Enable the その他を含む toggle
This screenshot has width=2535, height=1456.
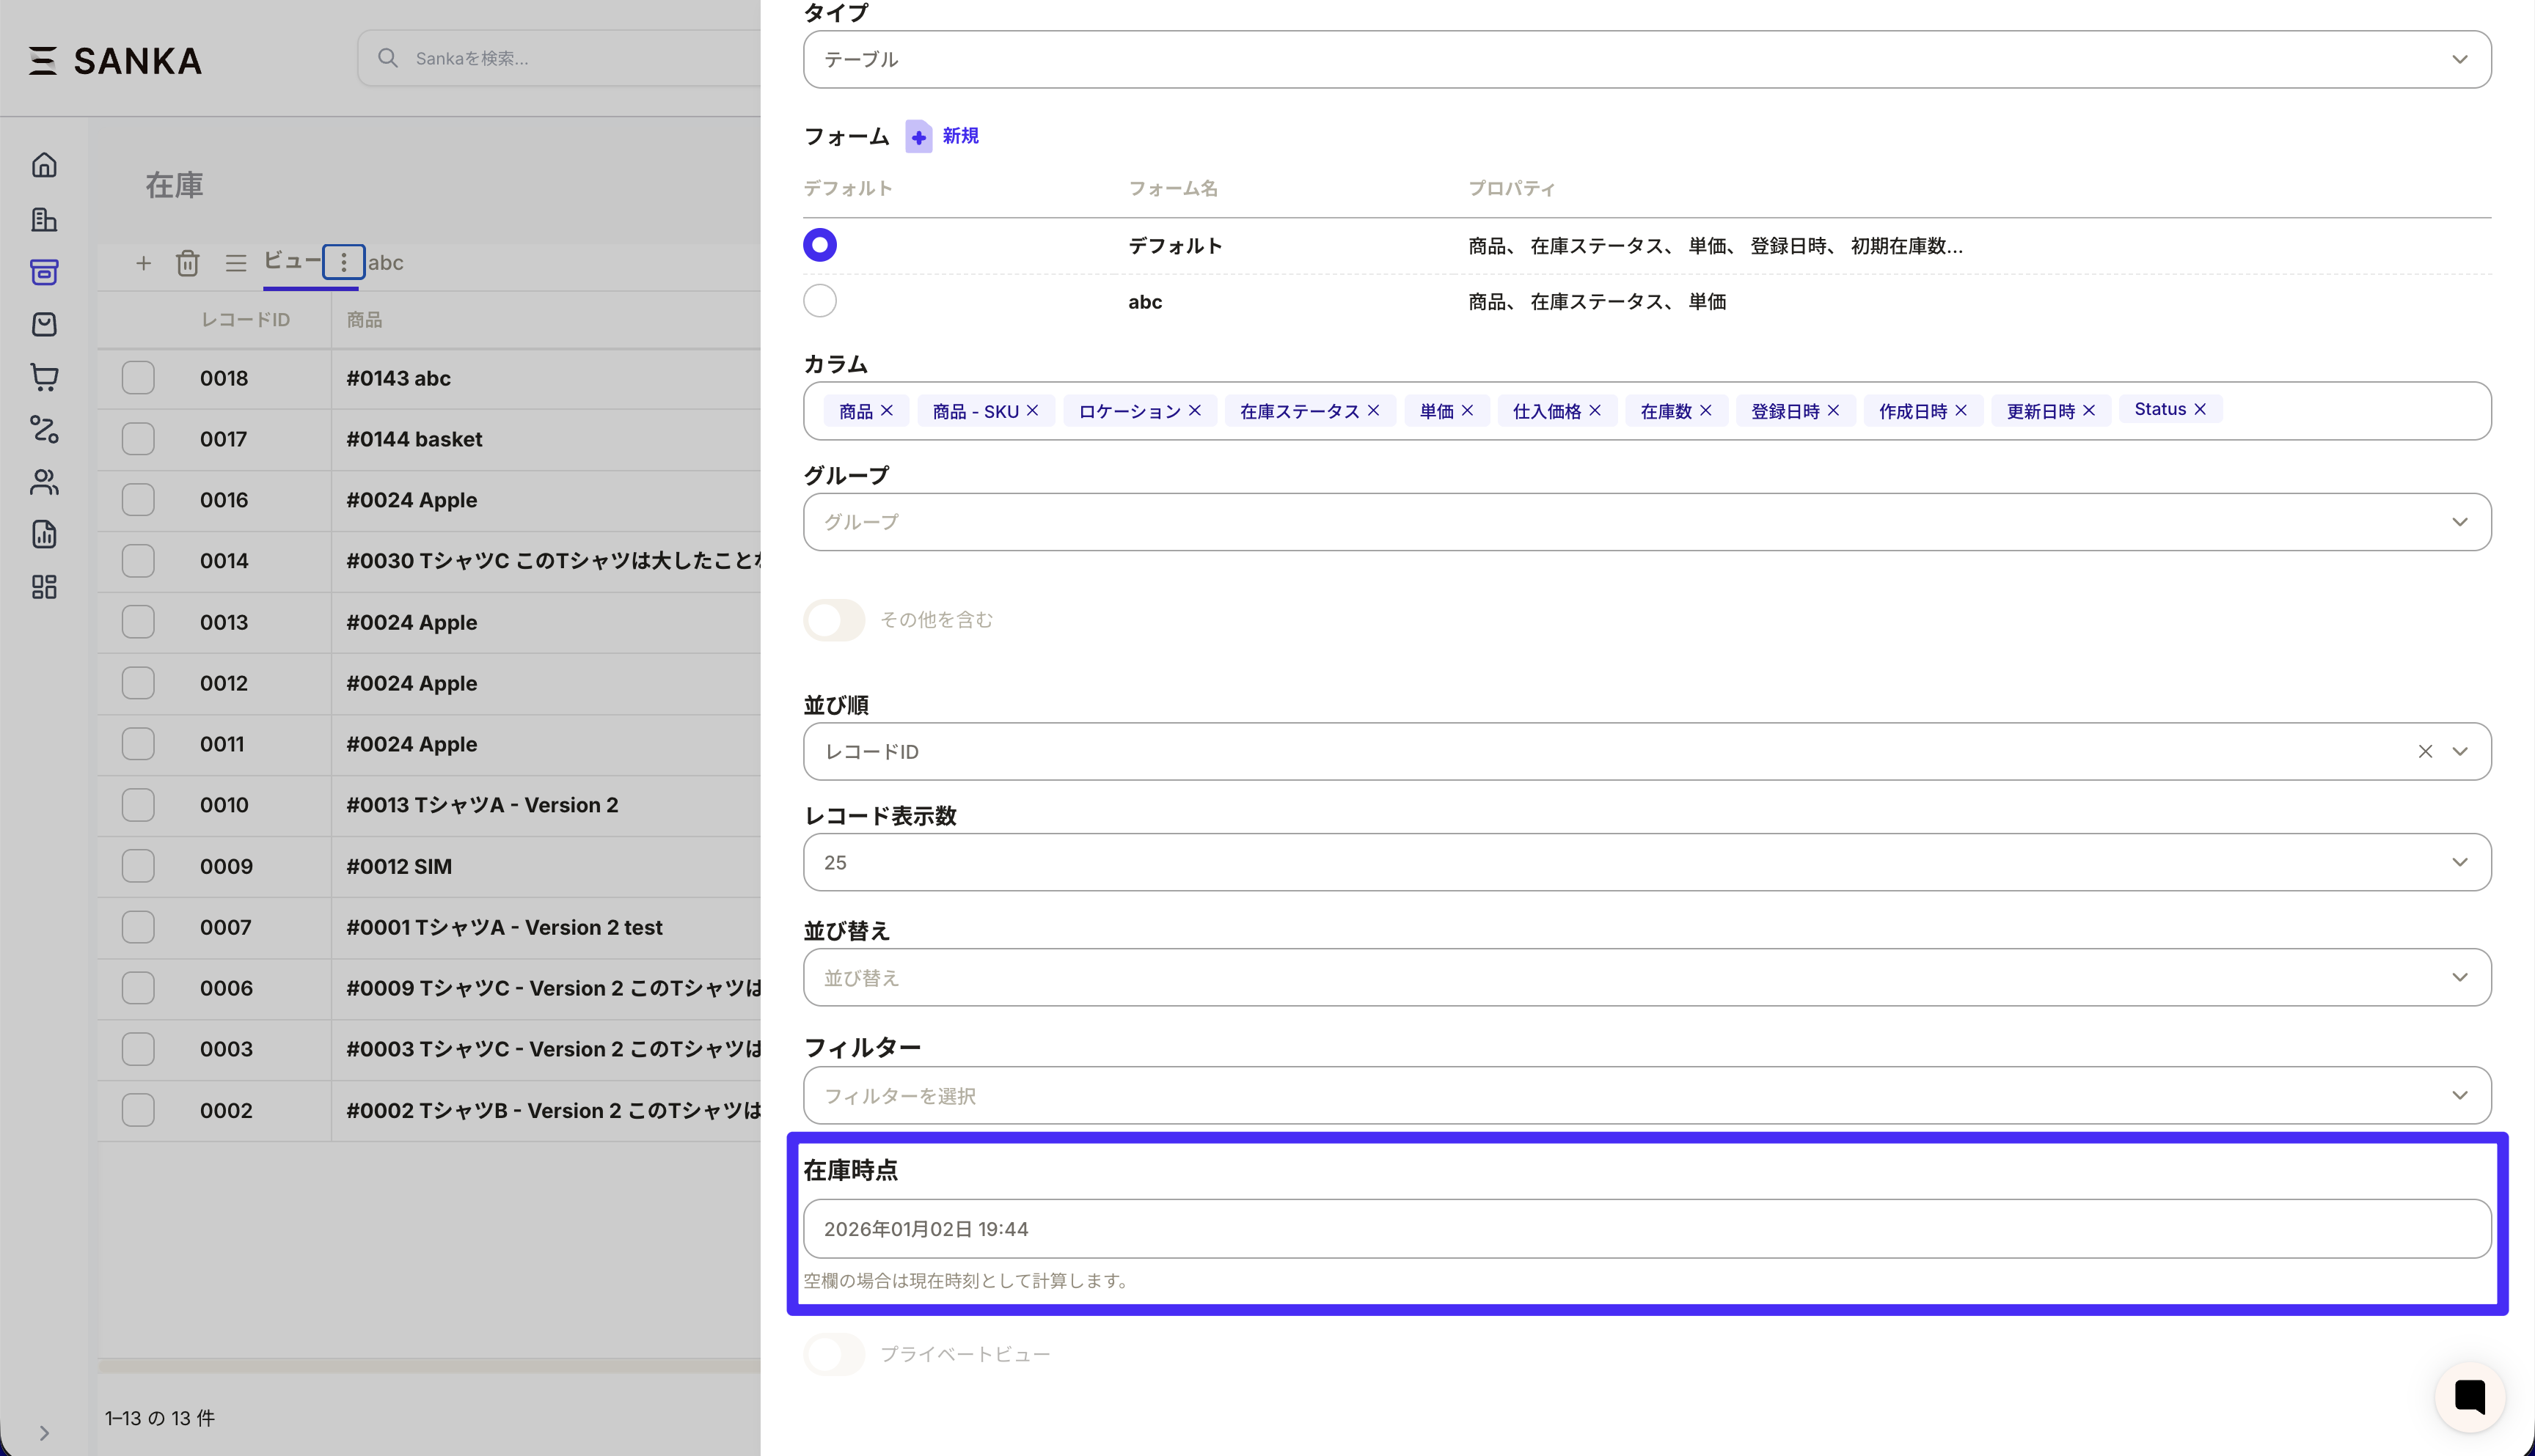(x=833, y=620)
